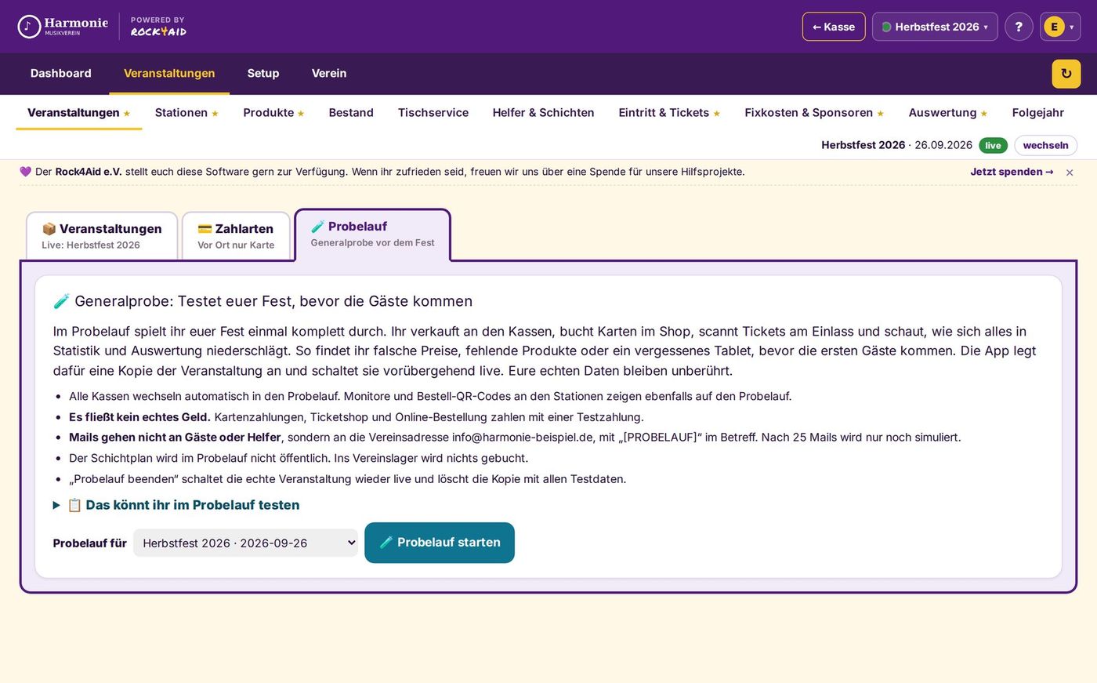The height and width of the screenshot is (683, 1097).
Task: Follow the 'Jetzt spenden' link
Action: click(x=1012, y=172)
